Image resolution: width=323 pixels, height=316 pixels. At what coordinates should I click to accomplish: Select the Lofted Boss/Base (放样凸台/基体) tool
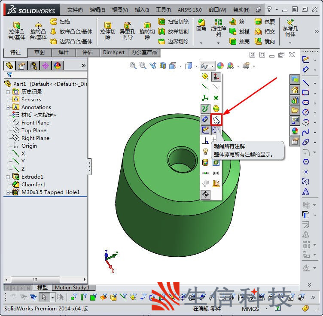[x=71, y=31]
